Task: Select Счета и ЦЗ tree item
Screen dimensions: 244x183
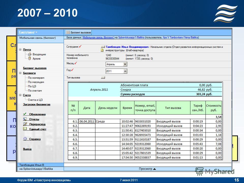Action: pos(35,100)
